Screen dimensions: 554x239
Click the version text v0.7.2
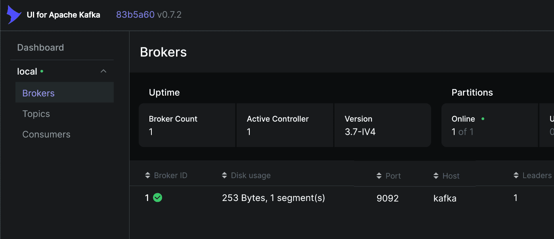click(169, 15)
